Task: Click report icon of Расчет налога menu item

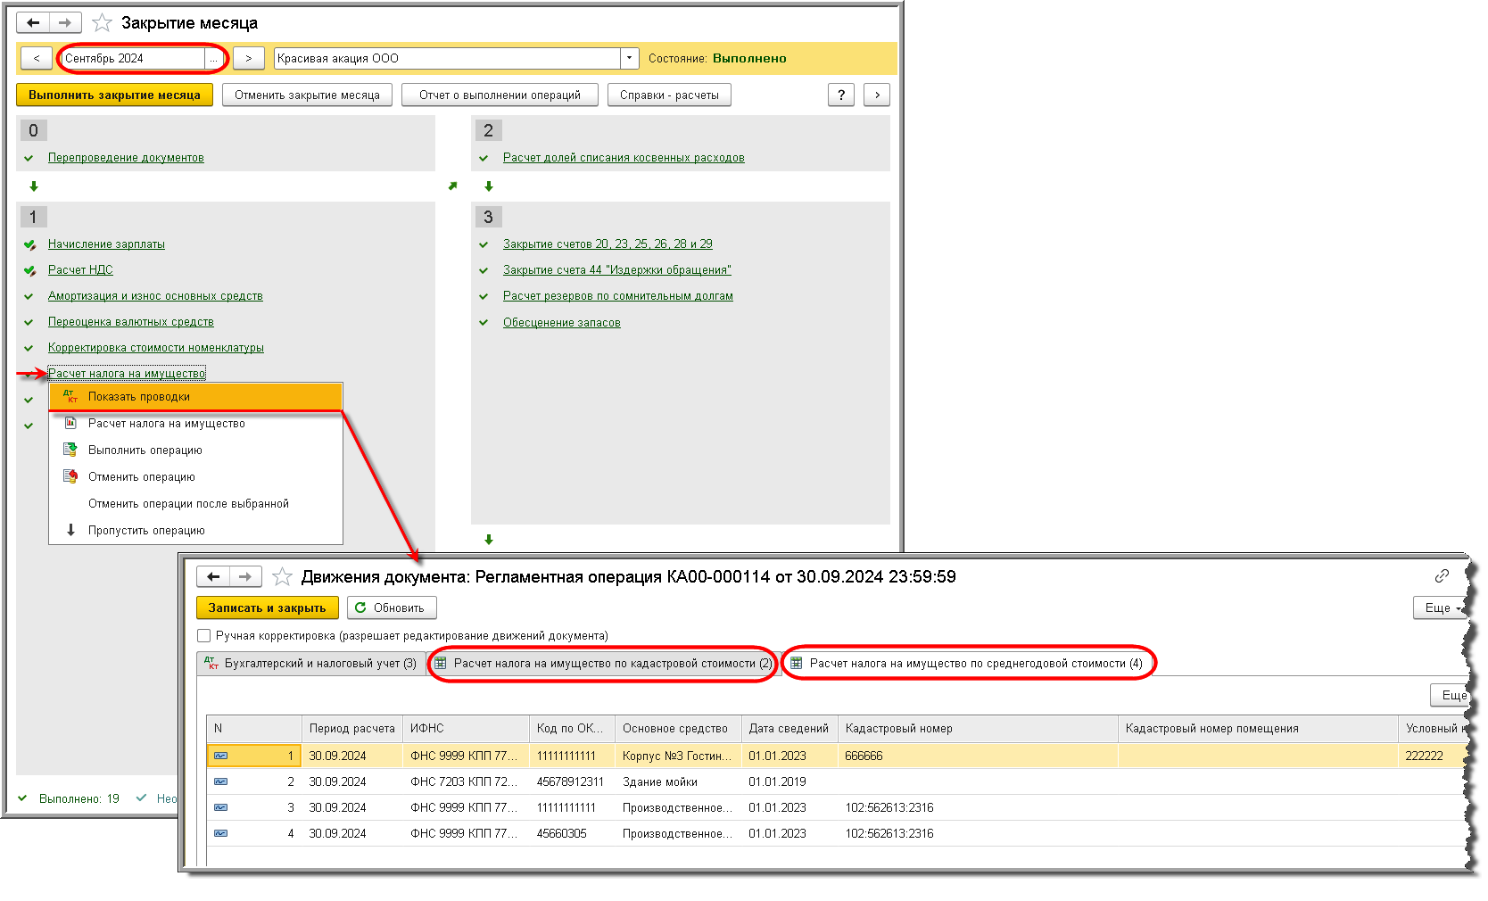Action: [70, 424]
